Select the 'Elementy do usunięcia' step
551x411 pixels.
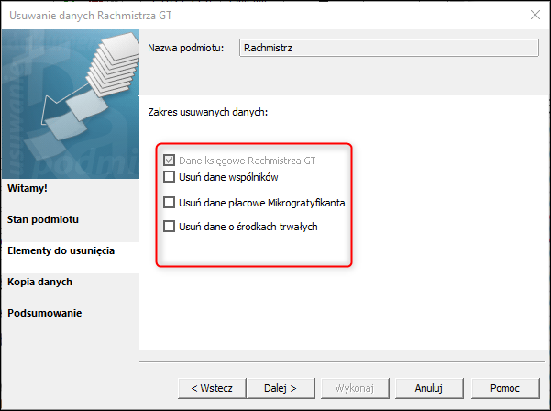pos(61,250)
